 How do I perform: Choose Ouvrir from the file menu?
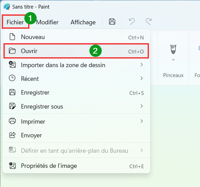[76, 51]
